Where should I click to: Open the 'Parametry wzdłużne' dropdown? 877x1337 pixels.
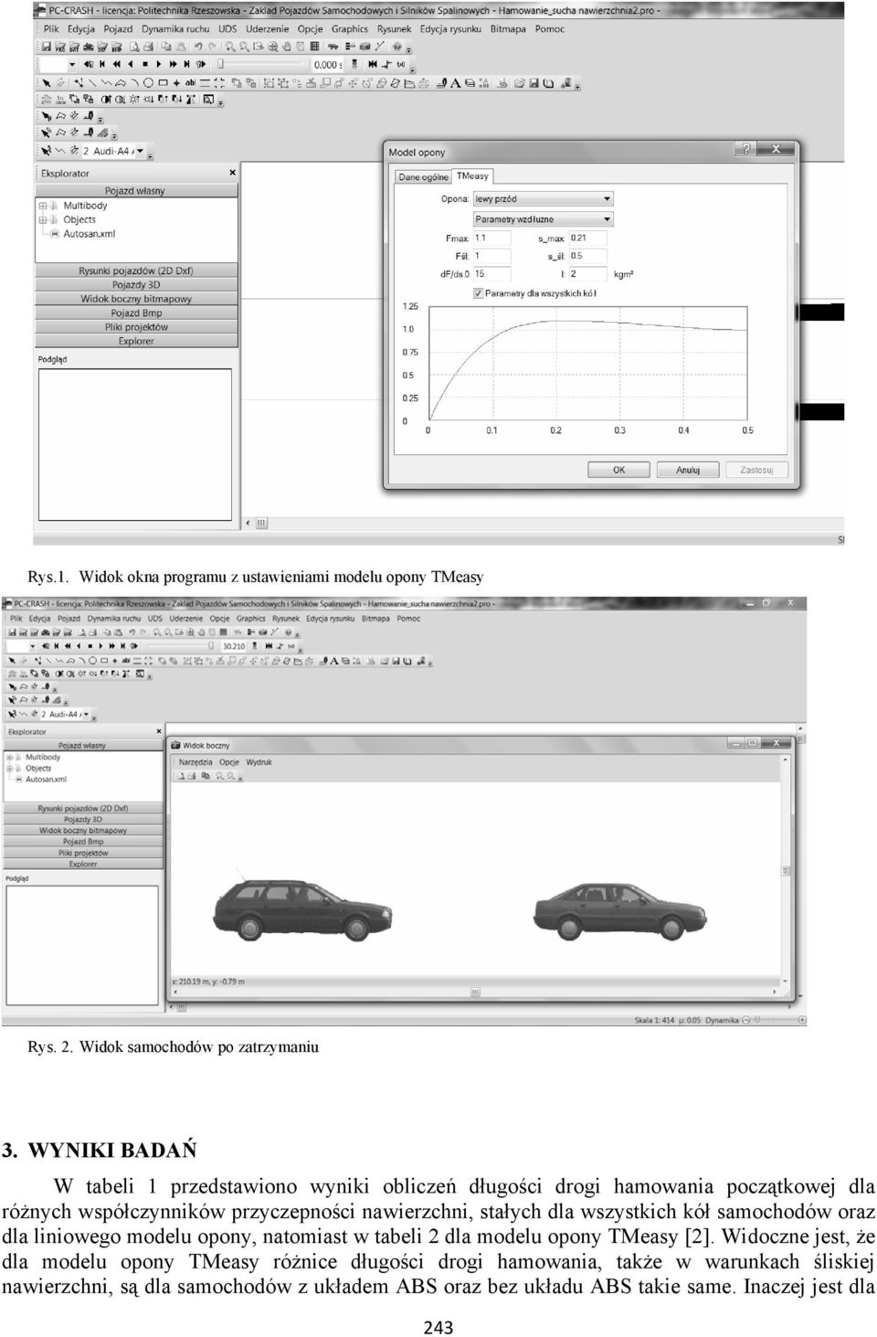[x=543, y=219]
